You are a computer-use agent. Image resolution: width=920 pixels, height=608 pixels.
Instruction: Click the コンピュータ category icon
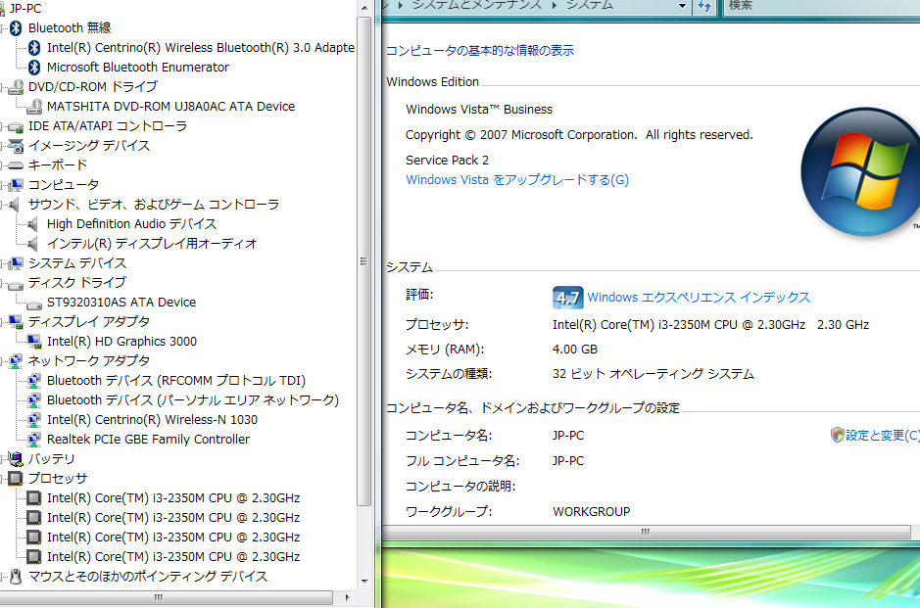coord(16,185)
